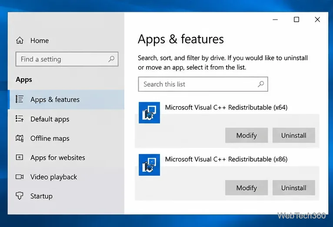Open Apps for websites page
Viewport: 333px width, 227px height.
(67, 157)
